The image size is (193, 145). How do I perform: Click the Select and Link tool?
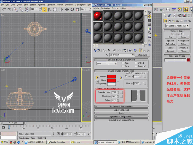(x=16, y=9)
